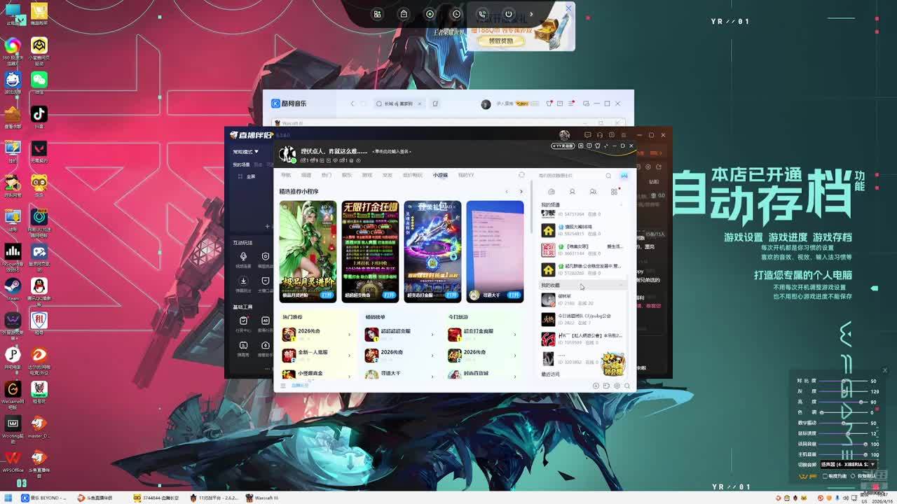Switch to the 小游戏 tab

tap(440, 175)
